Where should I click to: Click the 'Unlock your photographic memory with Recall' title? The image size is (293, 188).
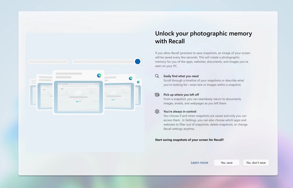pyautogui.click(x=204, y=37)
